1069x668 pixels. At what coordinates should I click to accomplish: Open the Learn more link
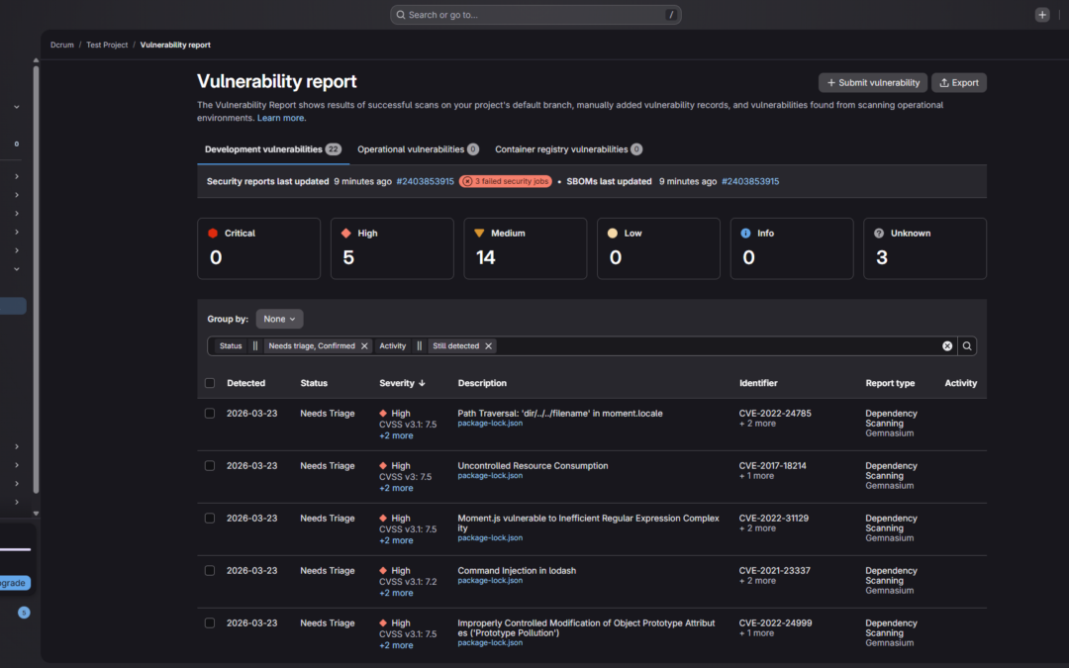coord(280,119)
